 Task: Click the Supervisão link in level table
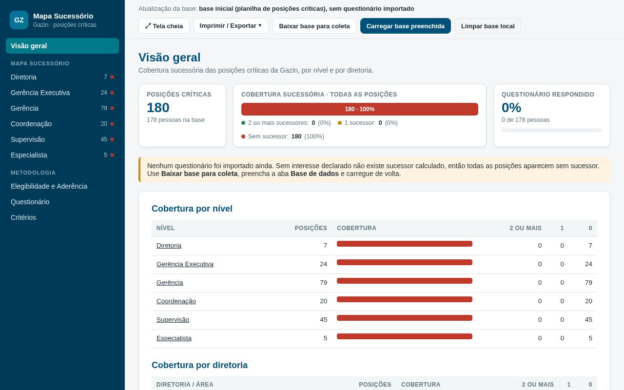point(173,320)
